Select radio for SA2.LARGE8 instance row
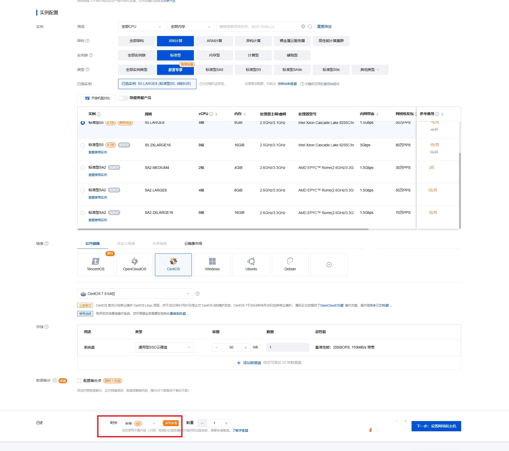Viewport: 509px width, 451px height. click(83, 190)
